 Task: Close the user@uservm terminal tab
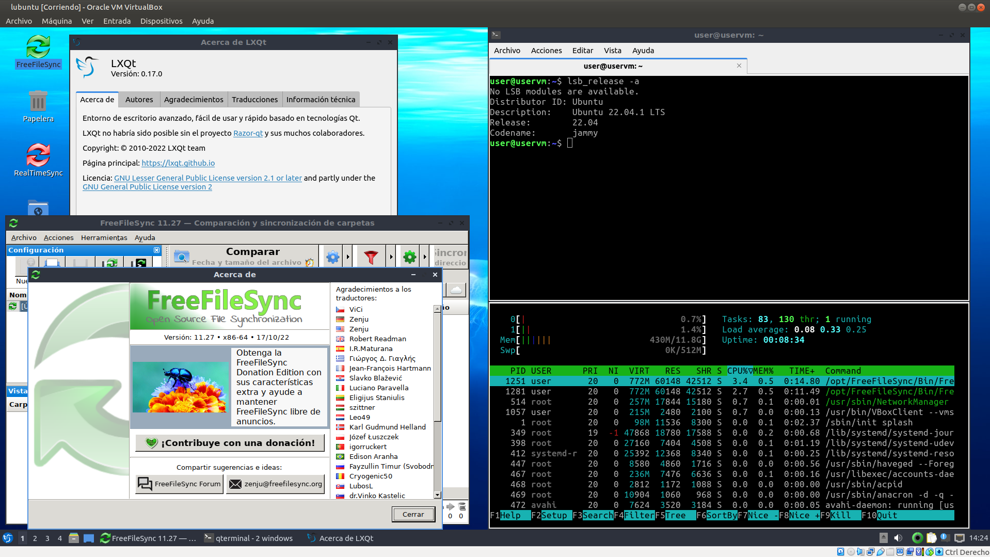(x=739, y=66)
